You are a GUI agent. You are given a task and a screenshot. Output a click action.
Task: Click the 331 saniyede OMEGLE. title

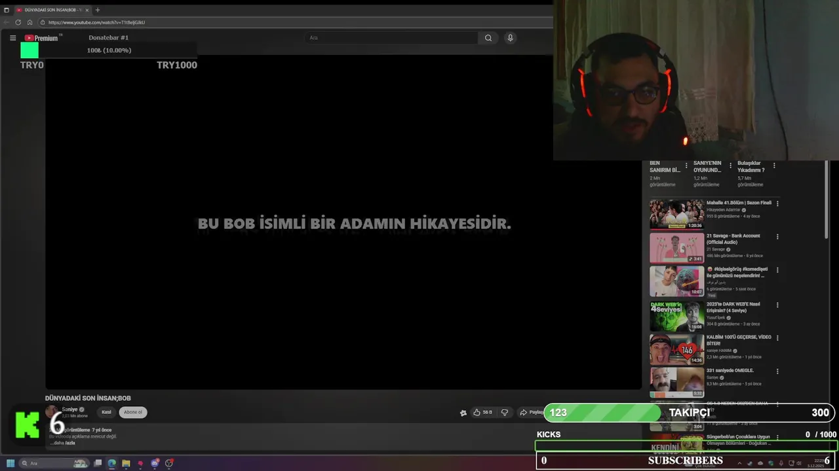[x=730, y=370]
